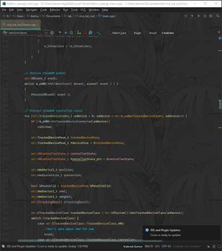
Task: Click LF line separator in status bar
Action: pos(158,247)
